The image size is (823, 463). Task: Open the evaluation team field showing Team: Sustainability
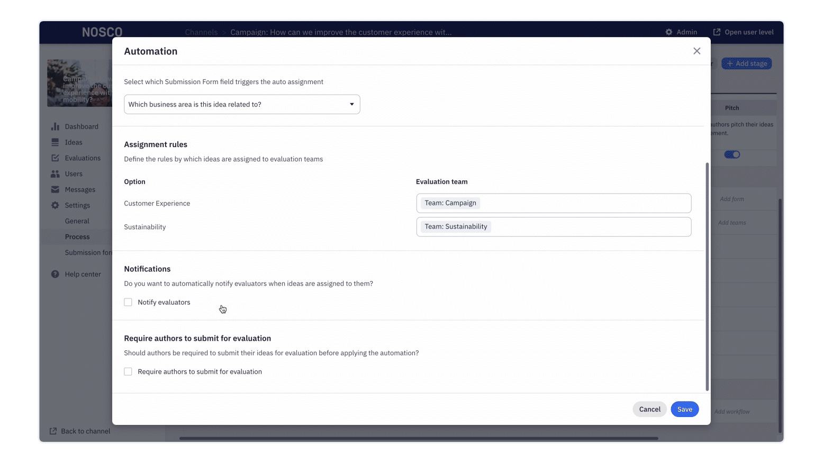click(x=554, y=226)
